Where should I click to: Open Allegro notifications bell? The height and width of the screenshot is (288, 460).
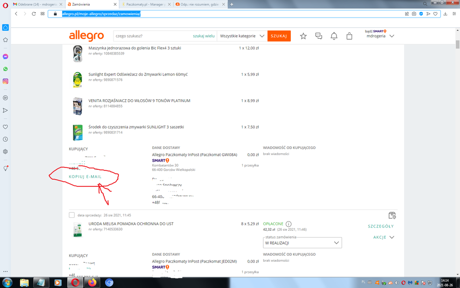[x=334, y=36]
